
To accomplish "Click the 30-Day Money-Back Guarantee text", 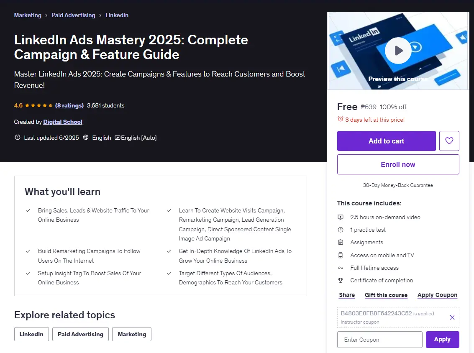I will point(398,185).
